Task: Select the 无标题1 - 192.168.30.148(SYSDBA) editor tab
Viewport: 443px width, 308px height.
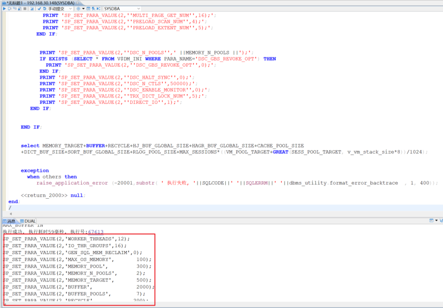Action: point(39,3)
